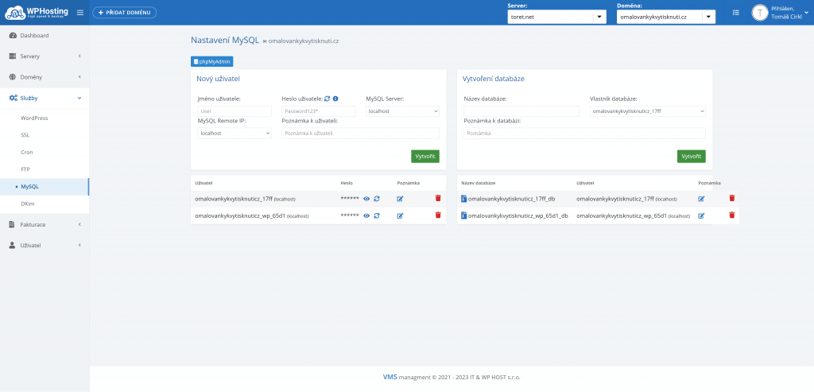
Task: Edit note for user omalovankykvytisknuticz_wp_65d1
Action: click(400, 215)
